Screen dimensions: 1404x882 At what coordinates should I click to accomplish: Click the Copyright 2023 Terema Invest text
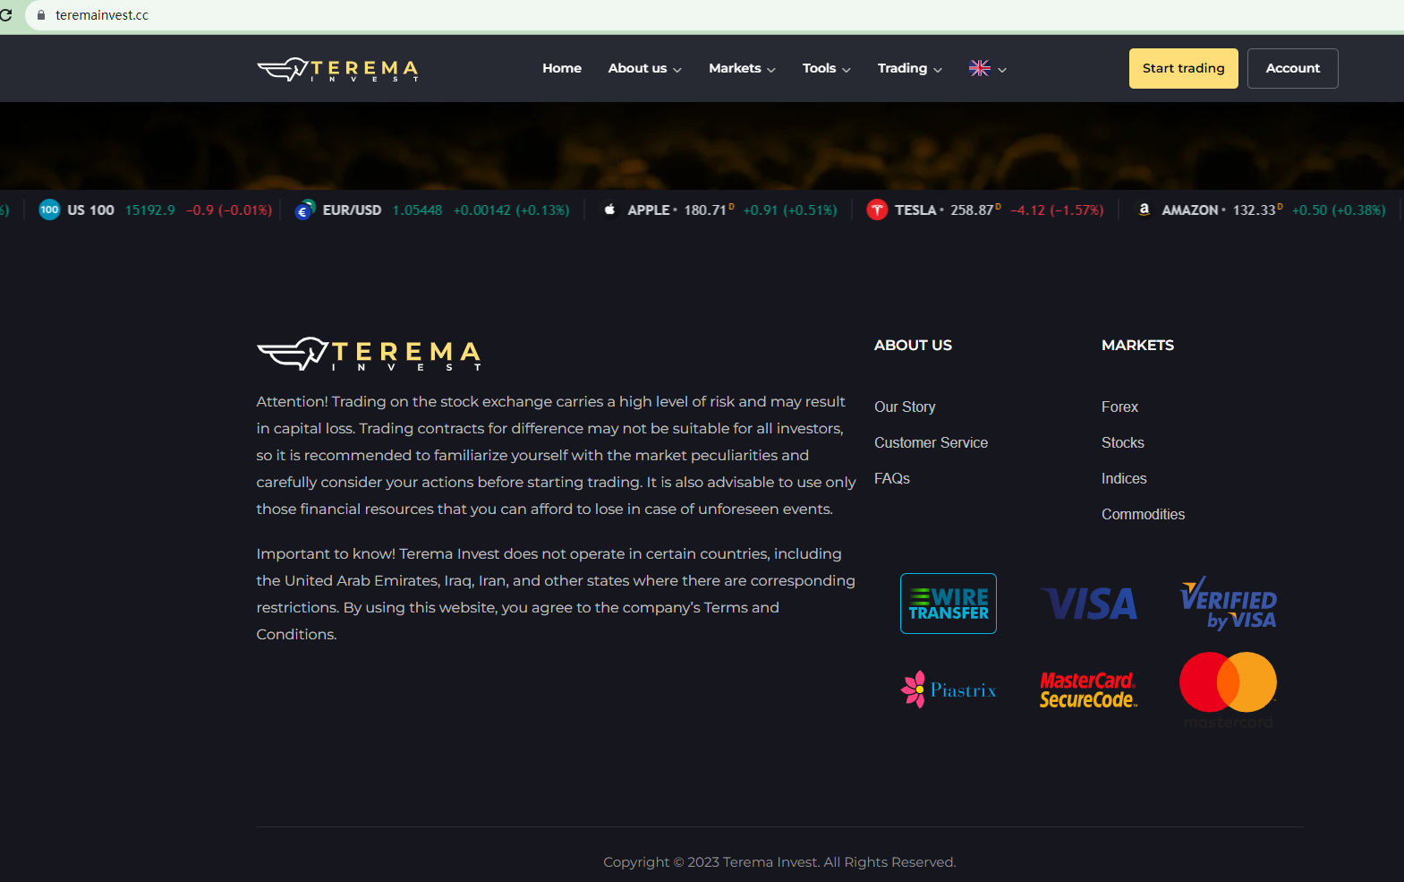779,861
